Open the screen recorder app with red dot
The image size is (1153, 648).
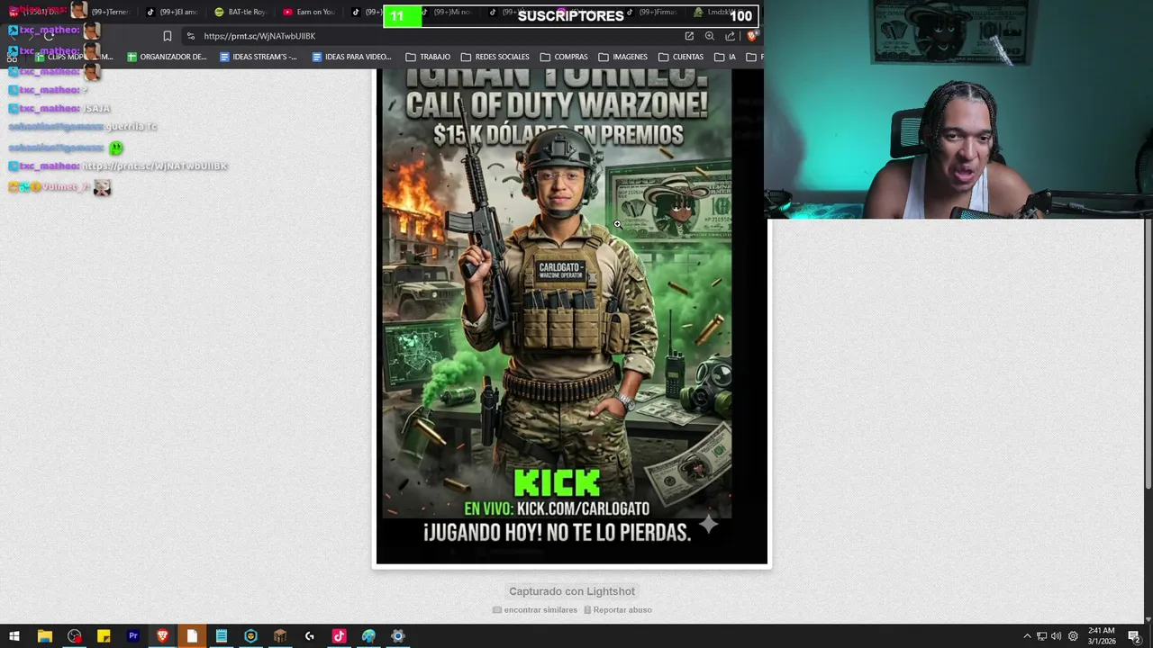(x=74, y=636)
